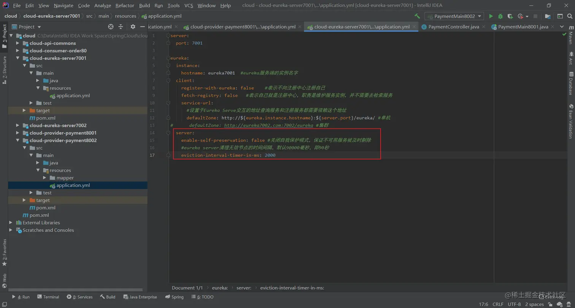Click the eureka: breadcrumb below the editor

pos(220,288)
